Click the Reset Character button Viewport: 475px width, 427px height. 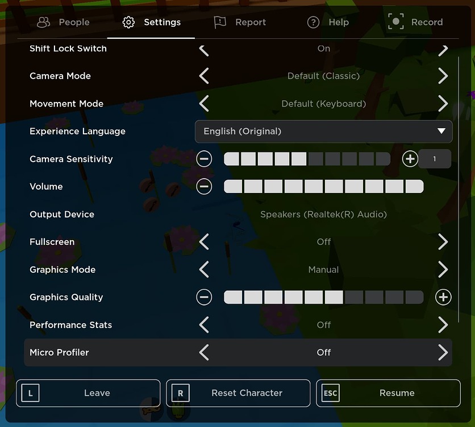(238, 393)
